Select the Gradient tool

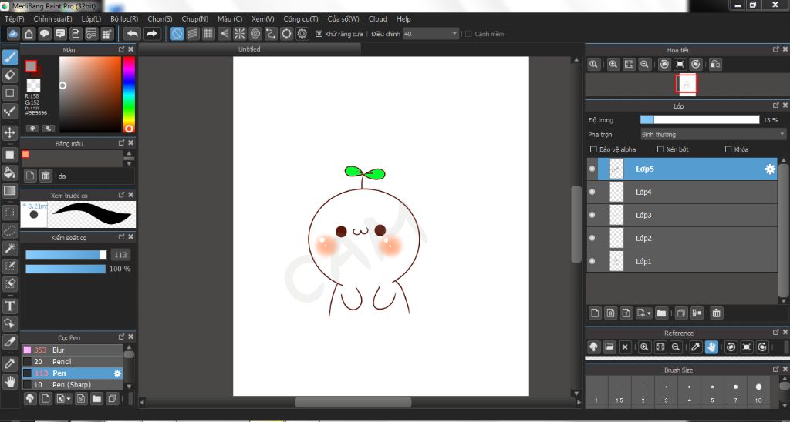(x=9, y=191)
